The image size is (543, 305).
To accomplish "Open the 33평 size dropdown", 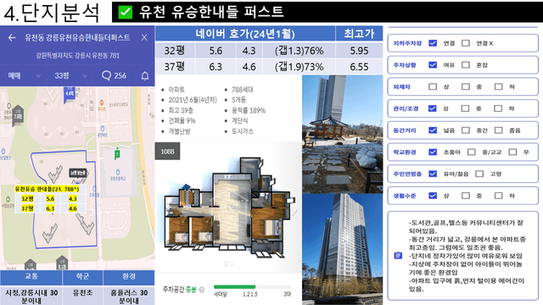I will click(x=70, y=75).
